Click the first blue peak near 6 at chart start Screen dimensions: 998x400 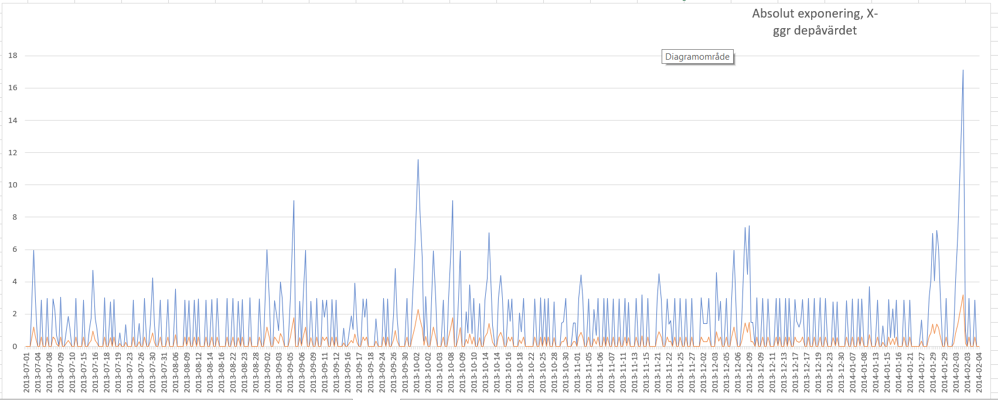(33, 251)
